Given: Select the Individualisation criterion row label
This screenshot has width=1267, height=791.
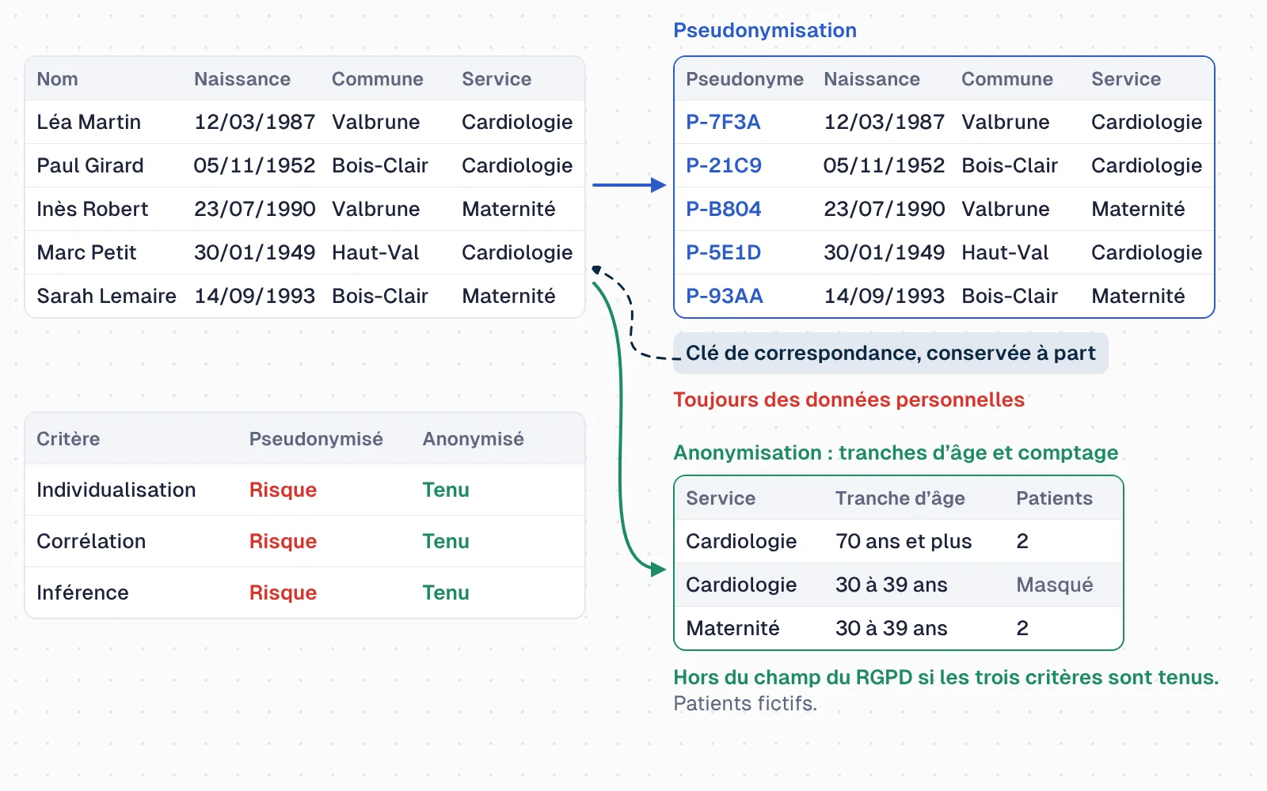Looking at the screenshot, I should click(116, 490).
